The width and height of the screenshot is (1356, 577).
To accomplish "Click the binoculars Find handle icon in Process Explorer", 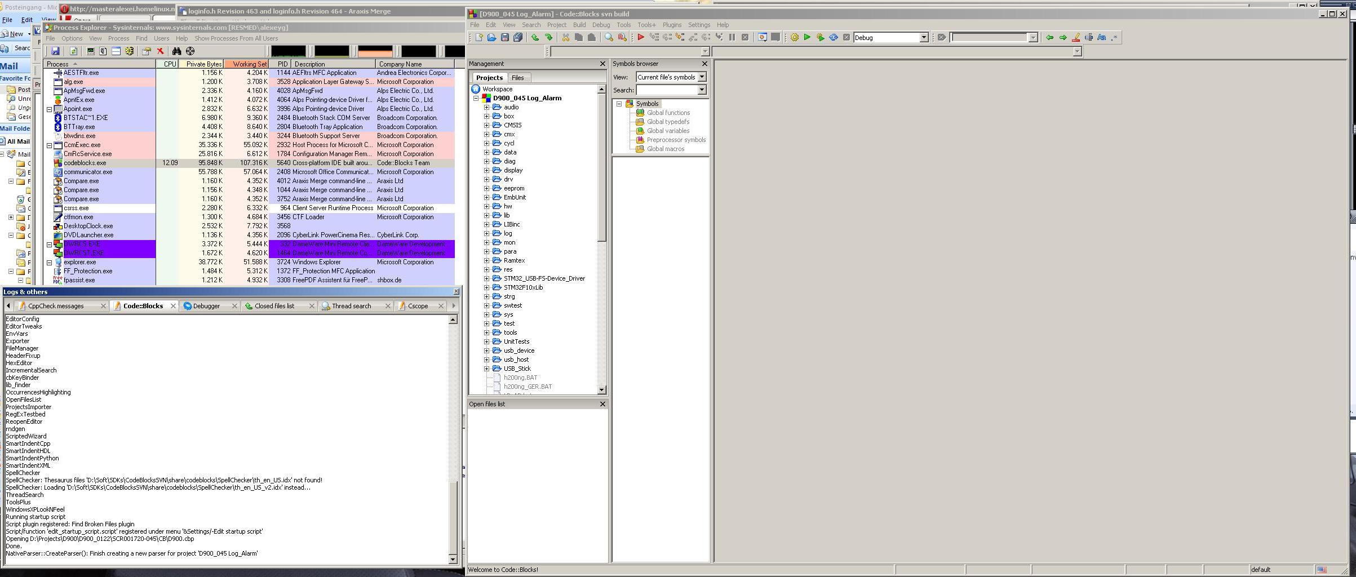I will click(176, 51).
